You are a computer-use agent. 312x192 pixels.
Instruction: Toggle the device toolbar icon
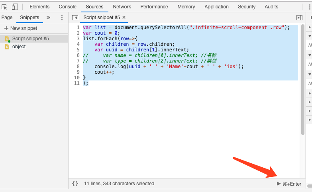[x=15, y=7]
